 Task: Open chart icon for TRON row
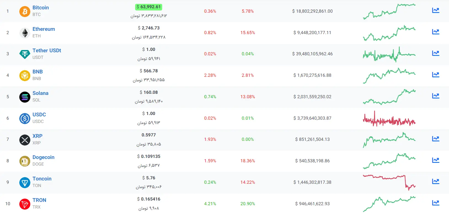pyautogui.click(x=435, y=203)
